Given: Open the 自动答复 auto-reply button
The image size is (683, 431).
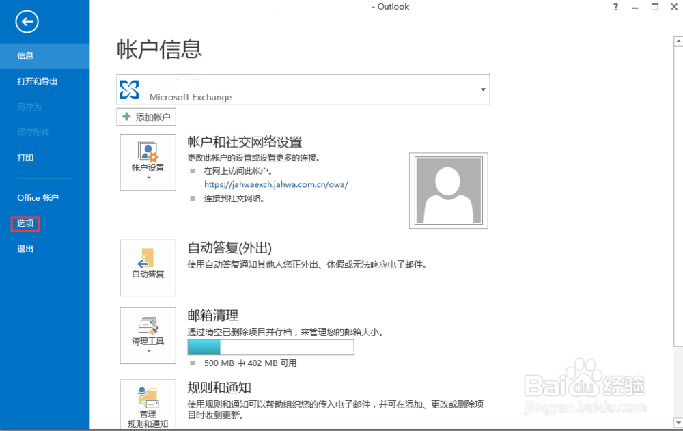Looking at the screenshot, I should pos(148,268).
